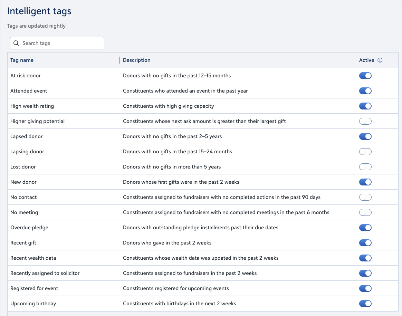Toggle off High wealth rating tag
The width and height of the screenshot is (402, 316).
[365, 106]
